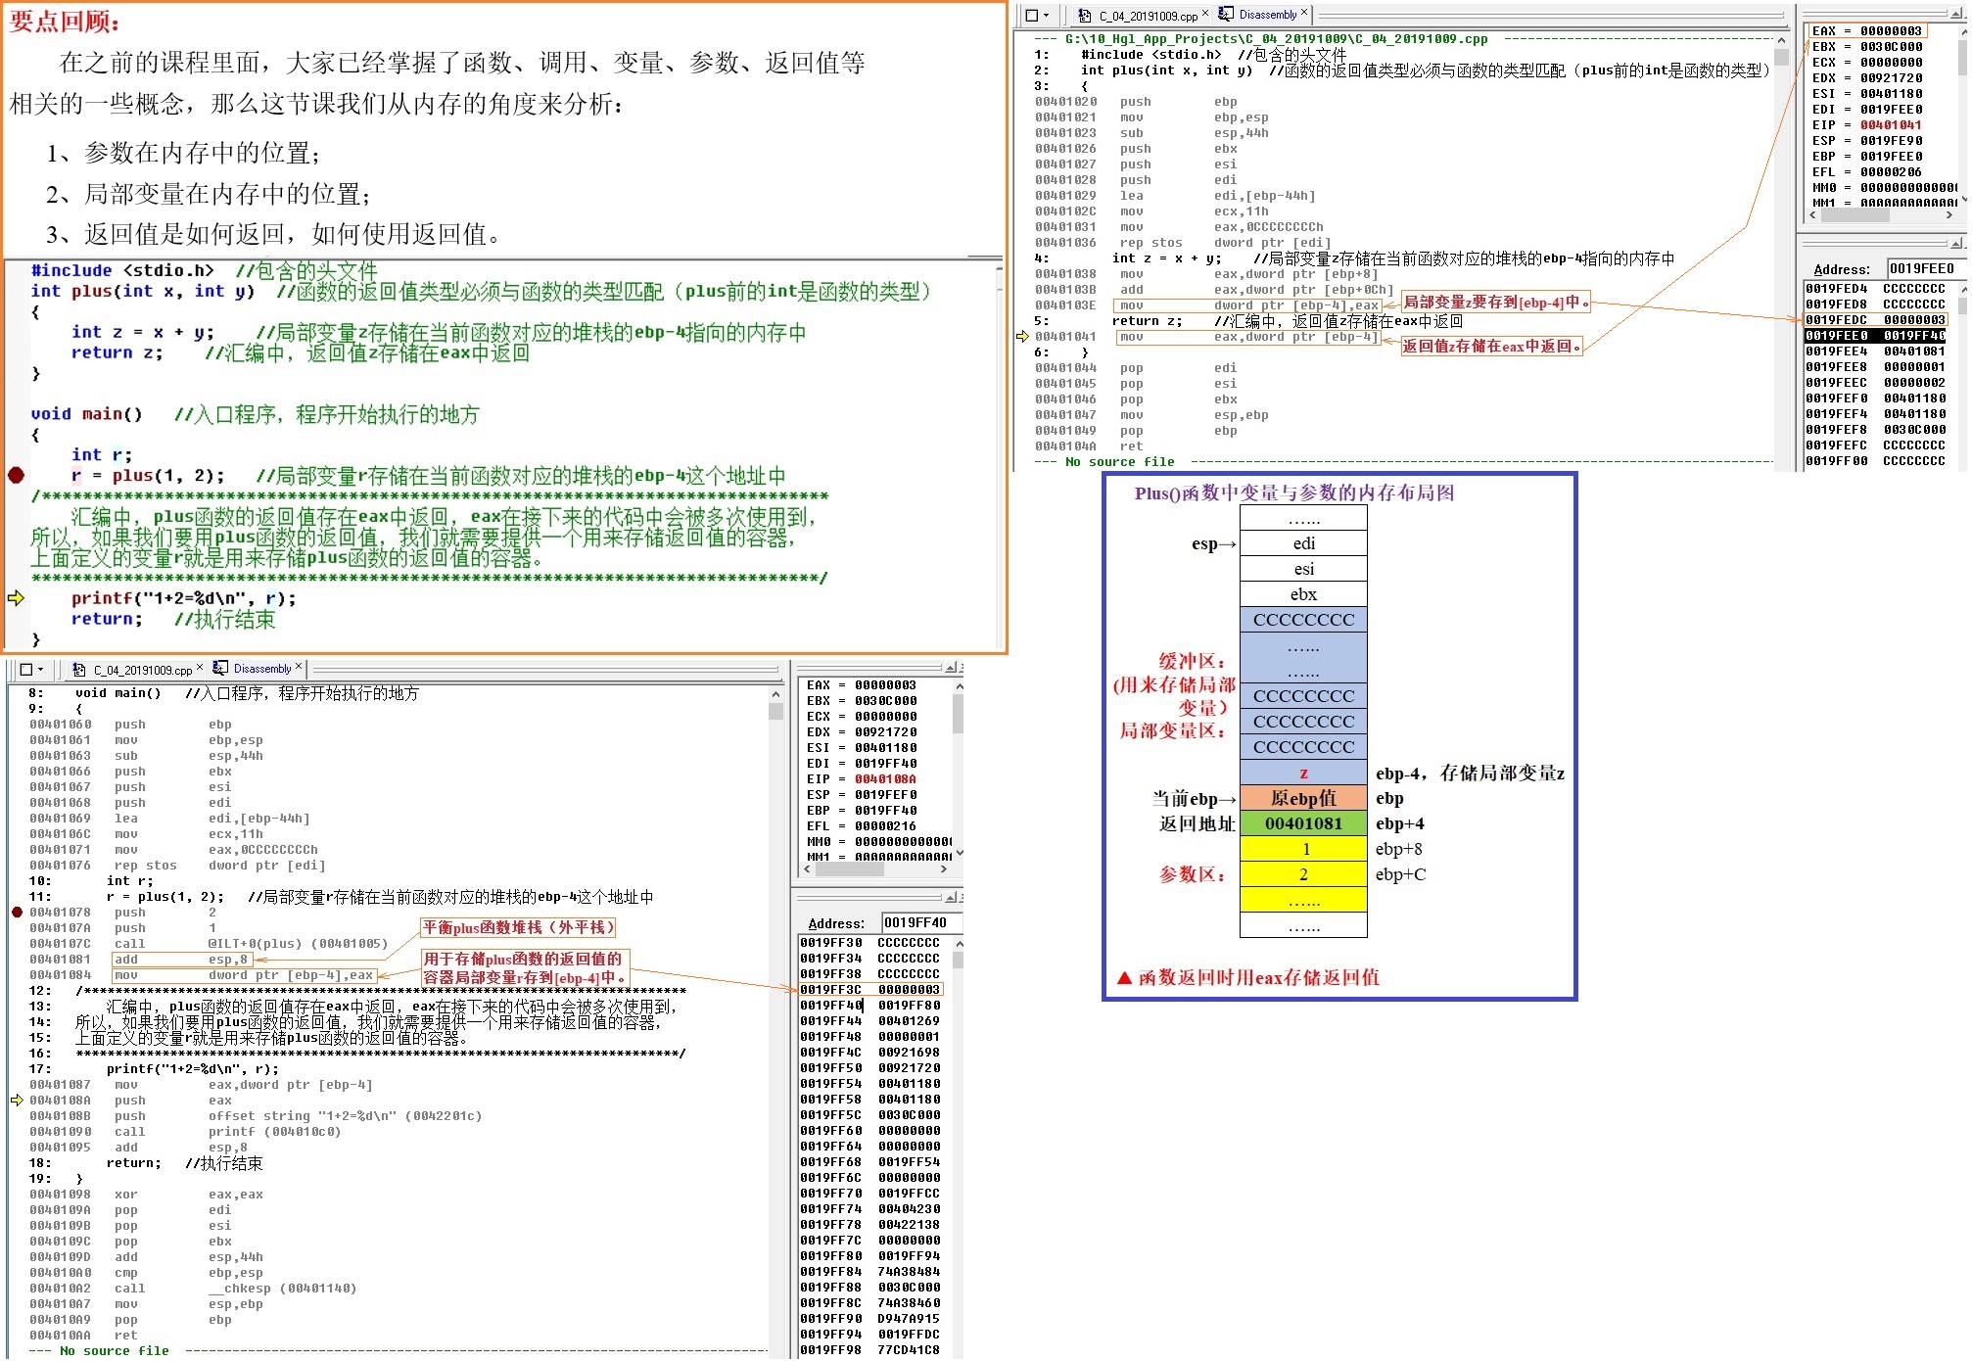The image size is (1972, 1361).
Task: Click the window list square icon in plus() disassembly toolbar
Action: [x=1031, y=16]
